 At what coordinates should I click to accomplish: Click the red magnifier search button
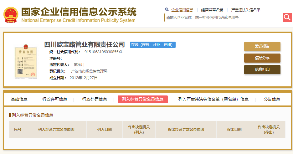point(287,18)
